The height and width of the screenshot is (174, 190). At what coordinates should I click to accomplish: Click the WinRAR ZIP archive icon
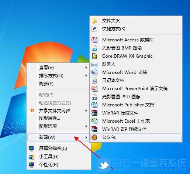click(x=94, y=129)
